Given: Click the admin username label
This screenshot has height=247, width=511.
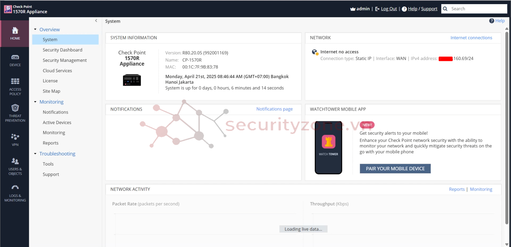Looking at the screenshot, I should pyautogui.click(x=363, y=9).
